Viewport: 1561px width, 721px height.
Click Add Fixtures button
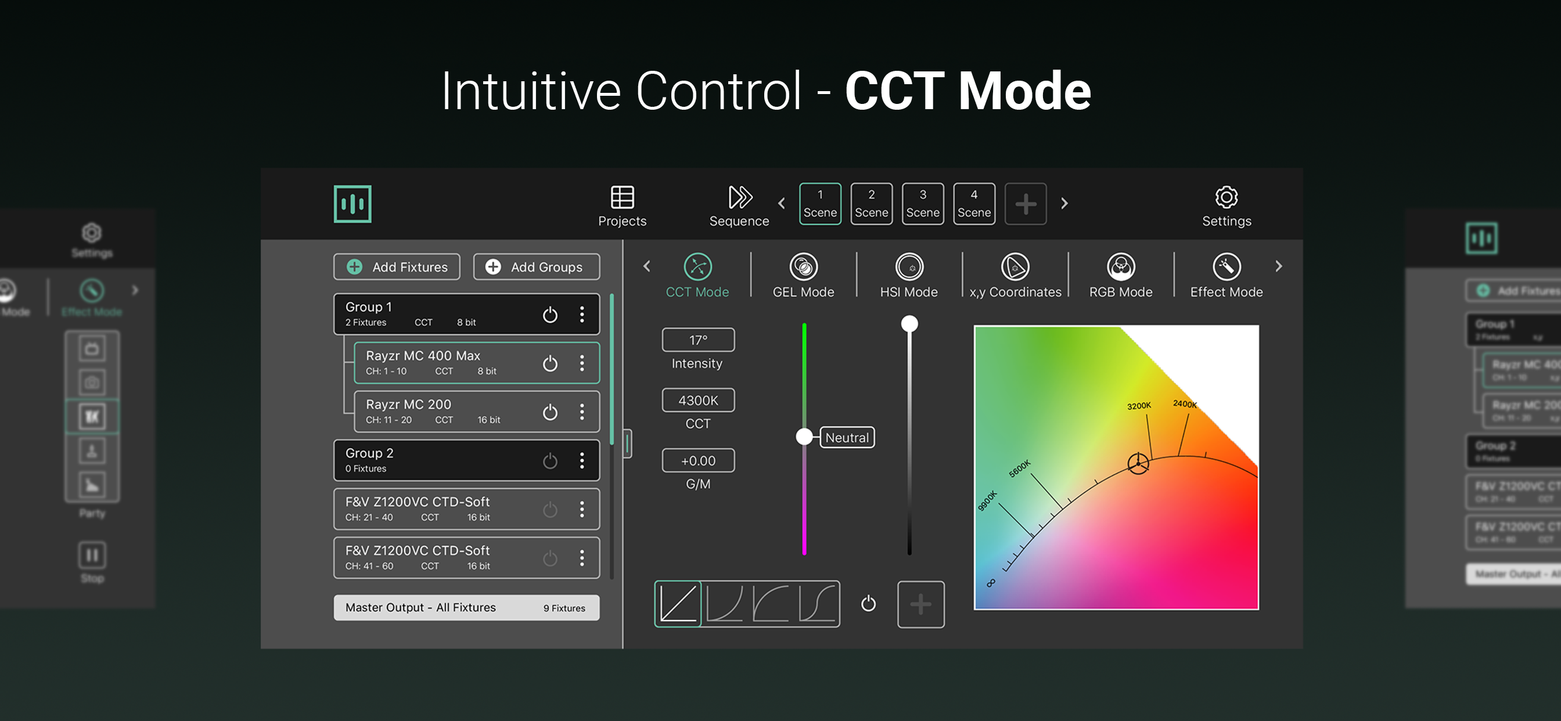tap(396, 266)
